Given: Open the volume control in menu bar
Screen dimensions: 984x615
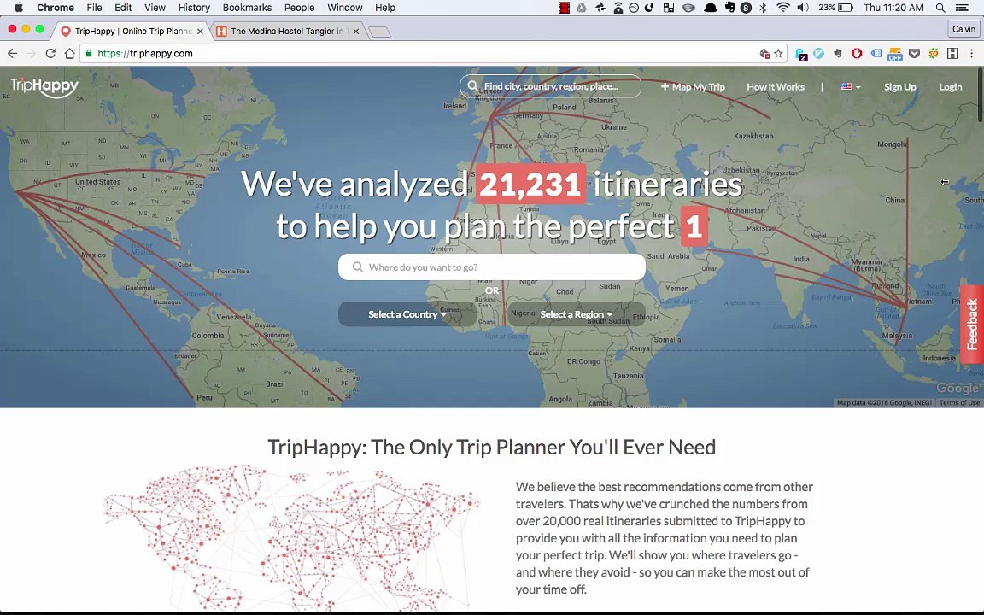Looking at the screenshot, I should tap(803, 8).
